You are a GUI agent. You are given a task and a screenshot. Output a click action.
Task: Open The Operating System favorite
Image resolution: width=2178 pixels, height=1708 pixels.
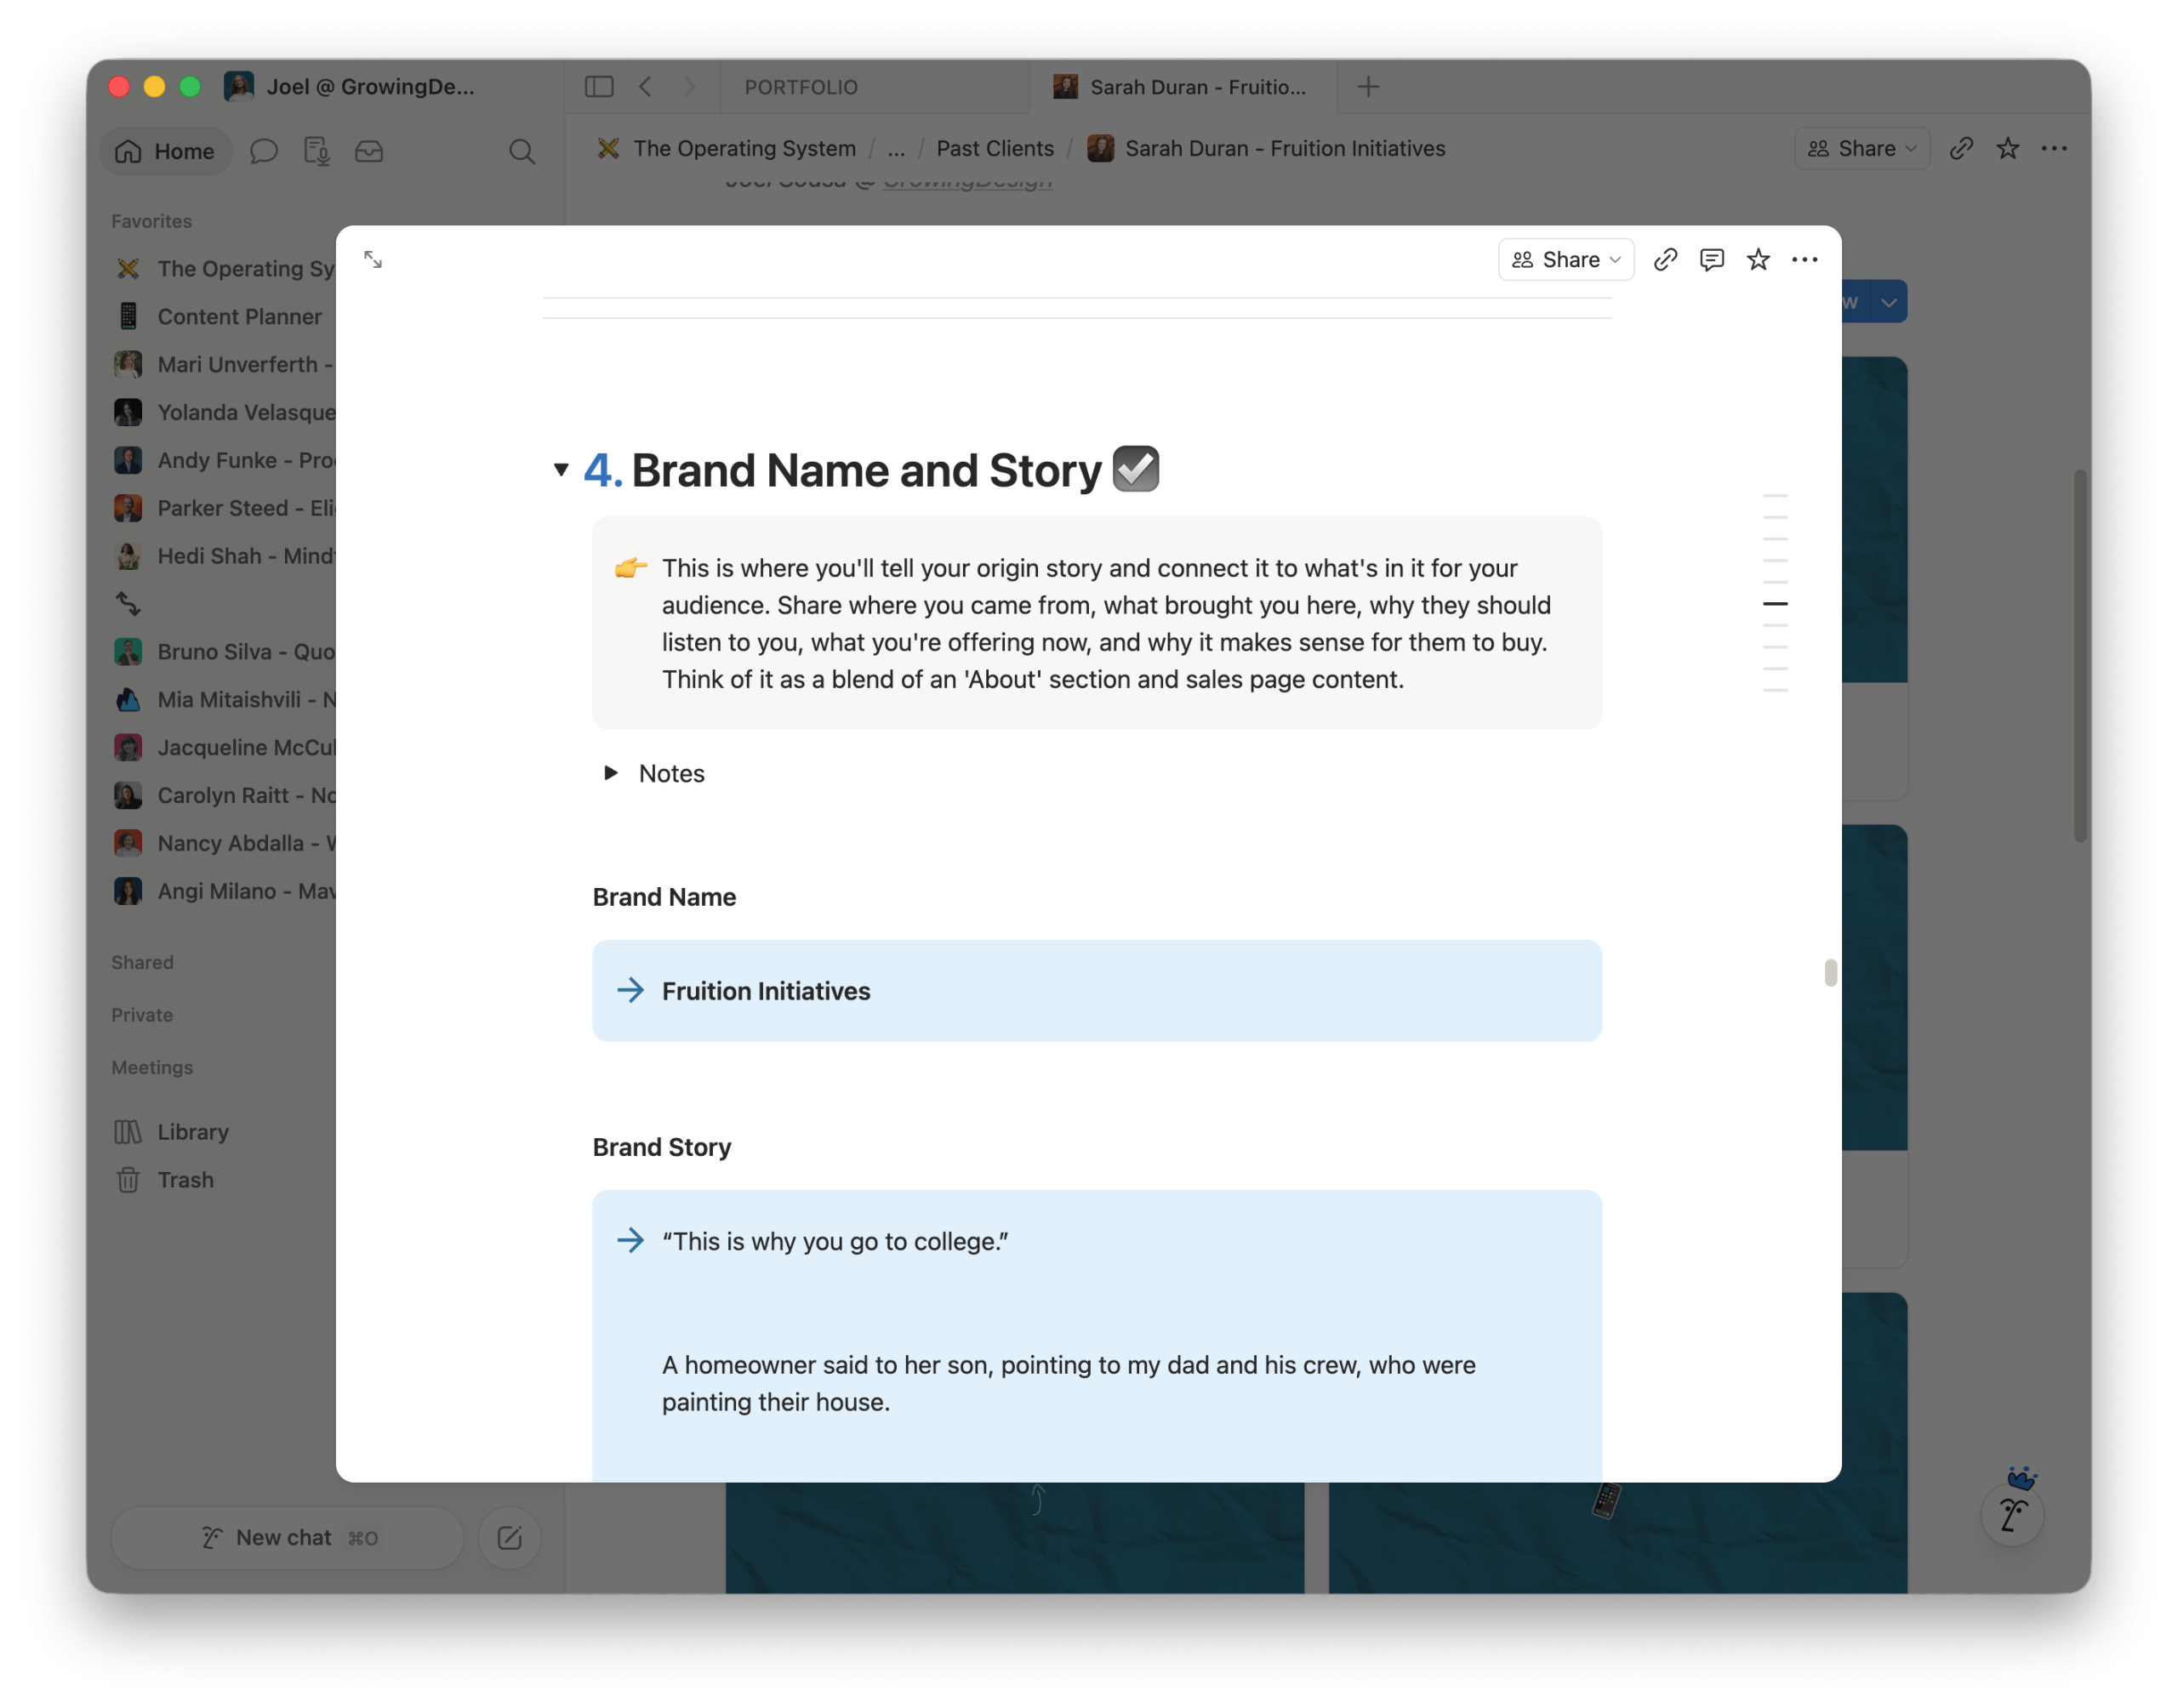click(x=223, y=269)
